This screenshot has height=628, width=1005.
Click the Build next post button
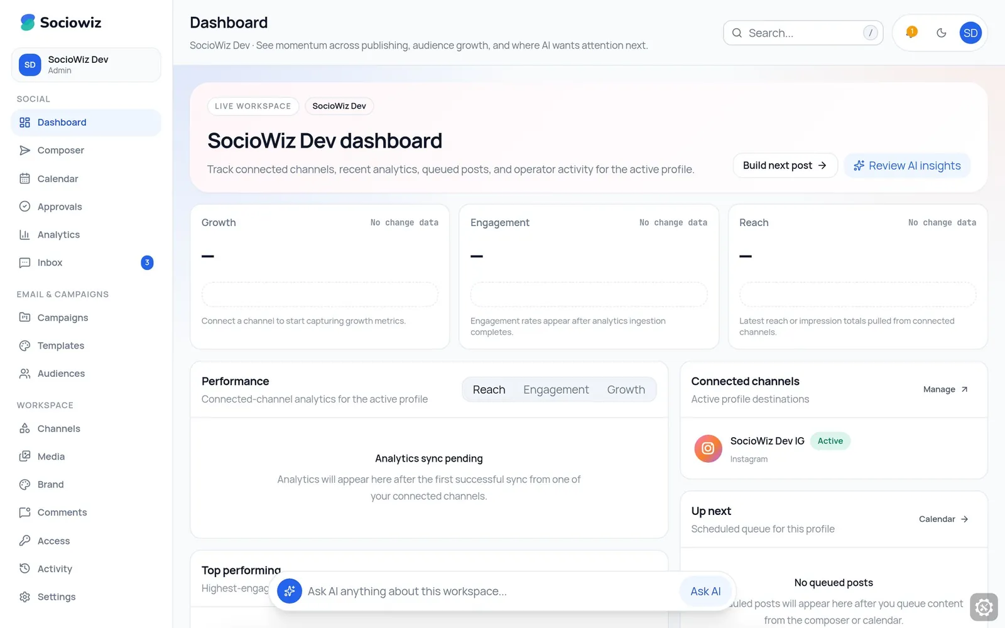(x=785, y=165)
